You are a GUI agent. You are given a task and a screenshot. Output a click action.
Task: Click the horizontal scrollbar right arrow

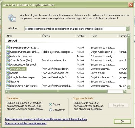tap(125, 91)
